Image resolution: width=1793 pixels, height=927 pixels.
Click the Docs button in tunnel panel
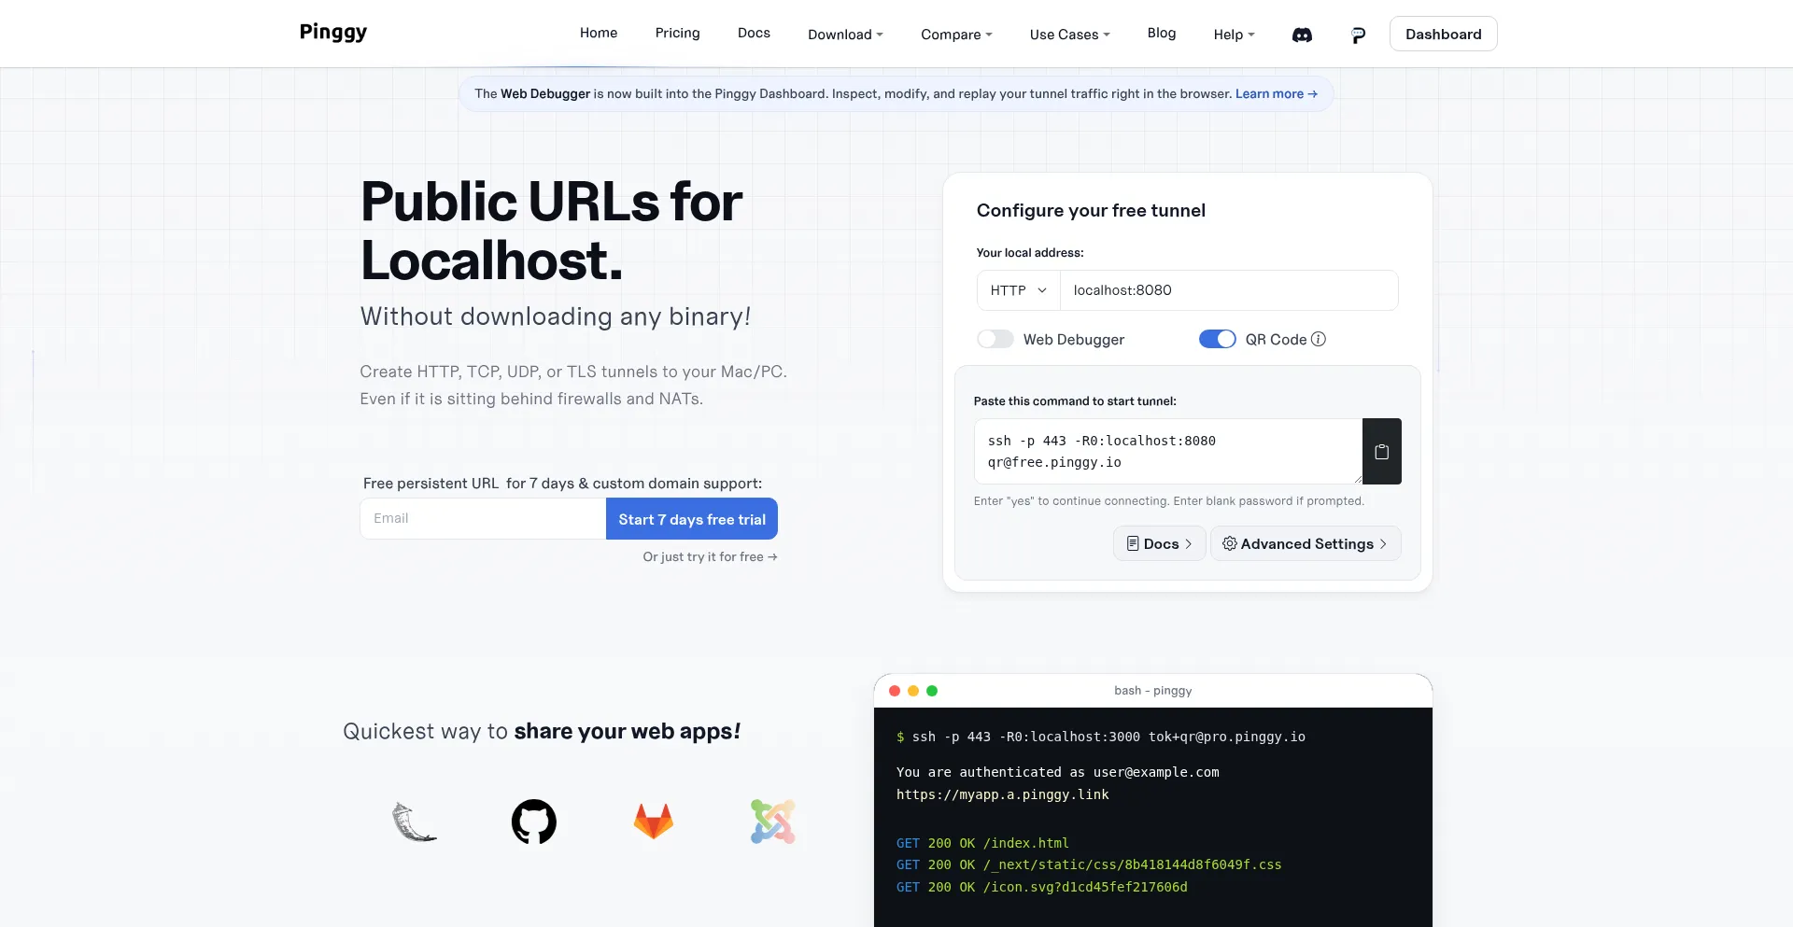click(x=1159, y=543)
